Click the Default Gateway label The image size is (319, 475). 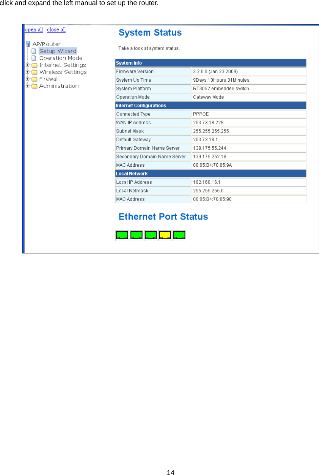(x=133, y=140)
